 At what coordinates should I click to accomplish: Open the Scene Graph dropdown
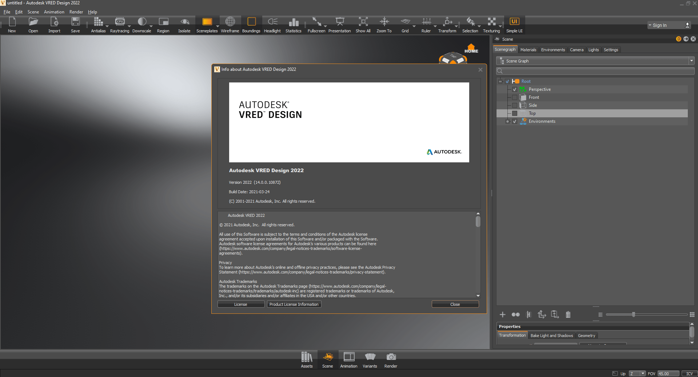pyautogui.click(x=595, y=61)
